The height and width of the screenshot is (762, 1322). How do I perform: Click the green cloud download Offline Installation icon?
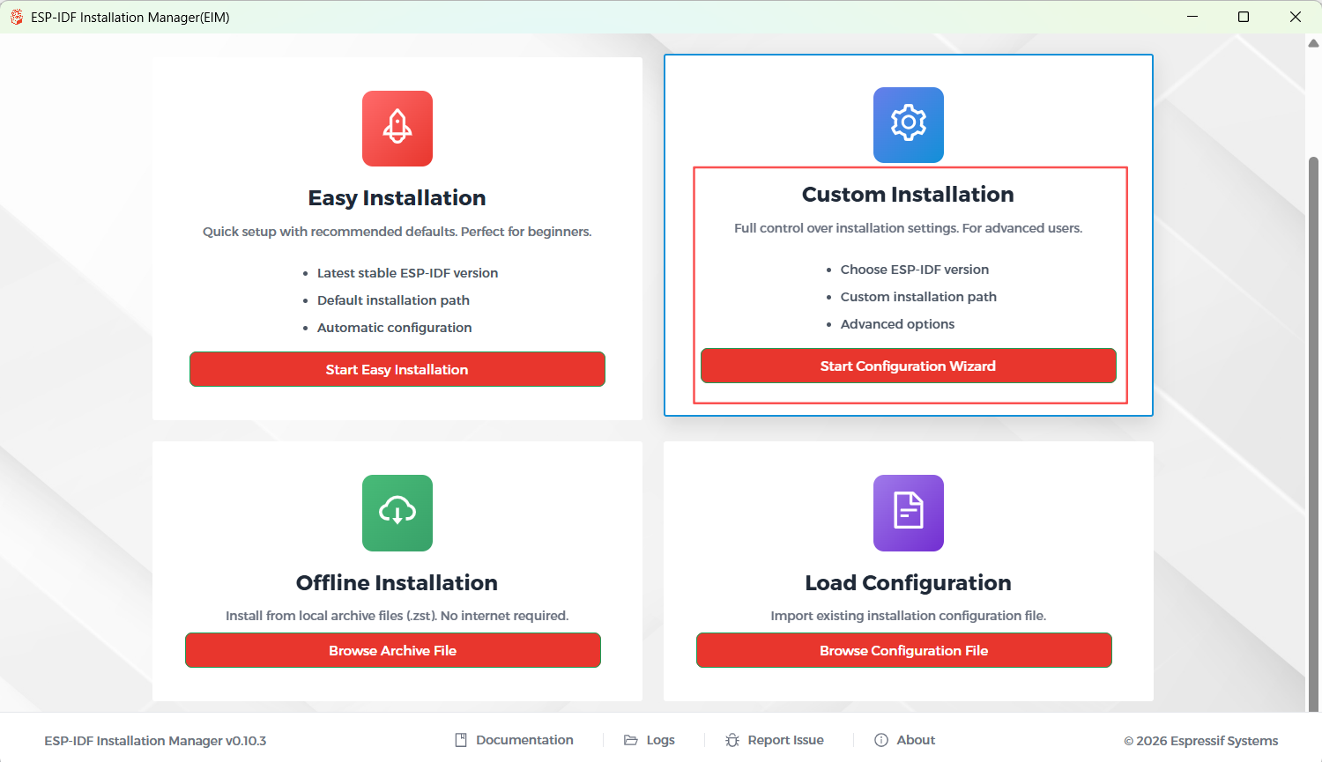[x=397, y=513]
